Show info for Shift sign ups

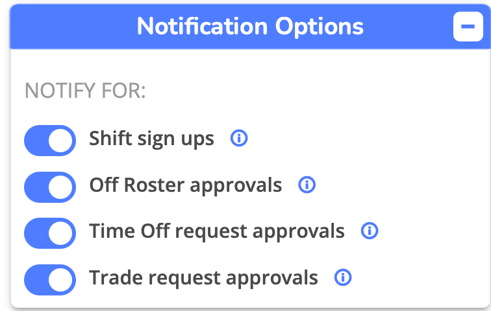240,139
